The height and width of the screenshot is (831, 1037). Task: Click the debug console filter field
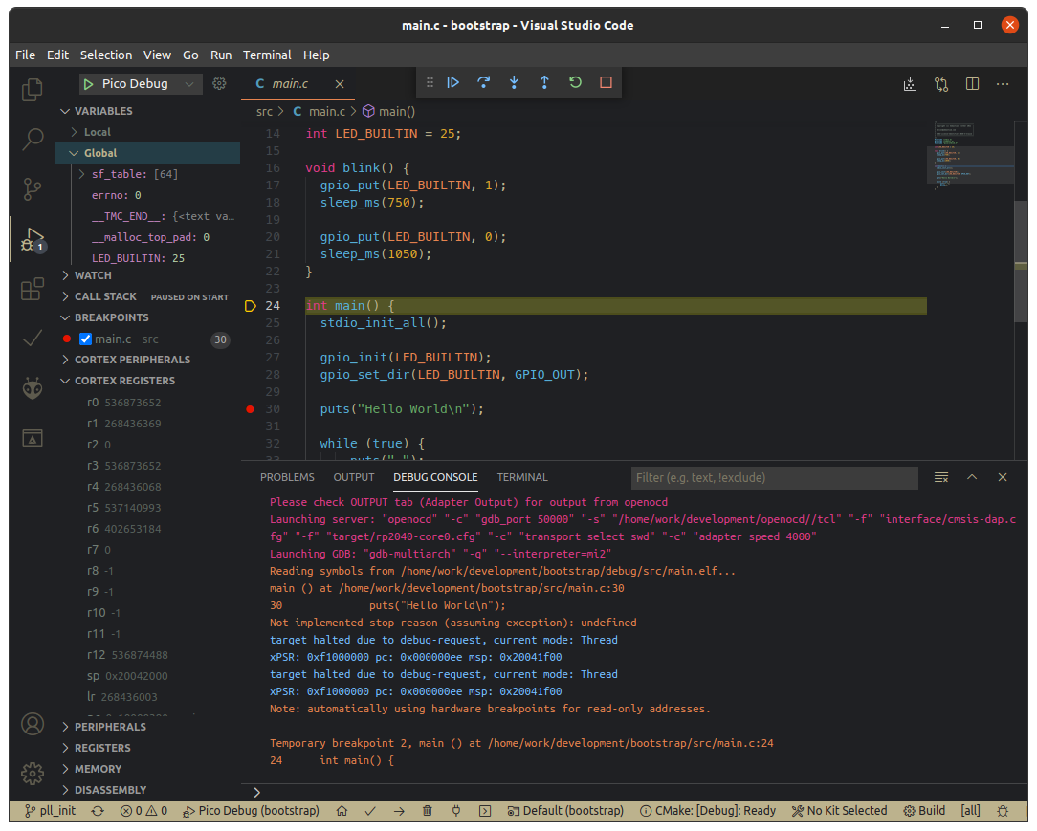pyautogui.click(x=773, y=477)
